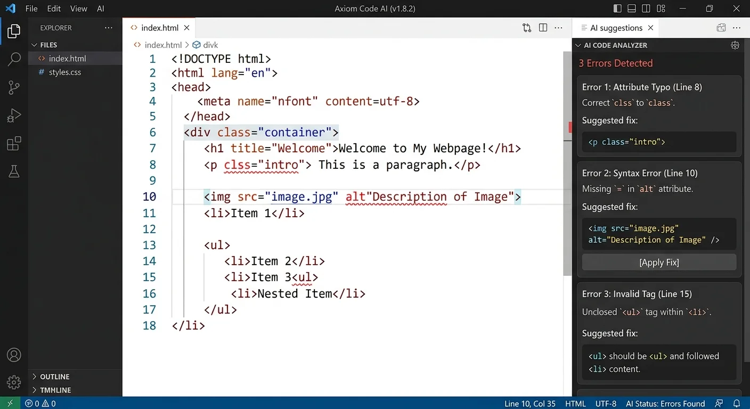This screenshot has height=409, width=750.
Task: Open the Testing flask view
Action: pos(14,171)
